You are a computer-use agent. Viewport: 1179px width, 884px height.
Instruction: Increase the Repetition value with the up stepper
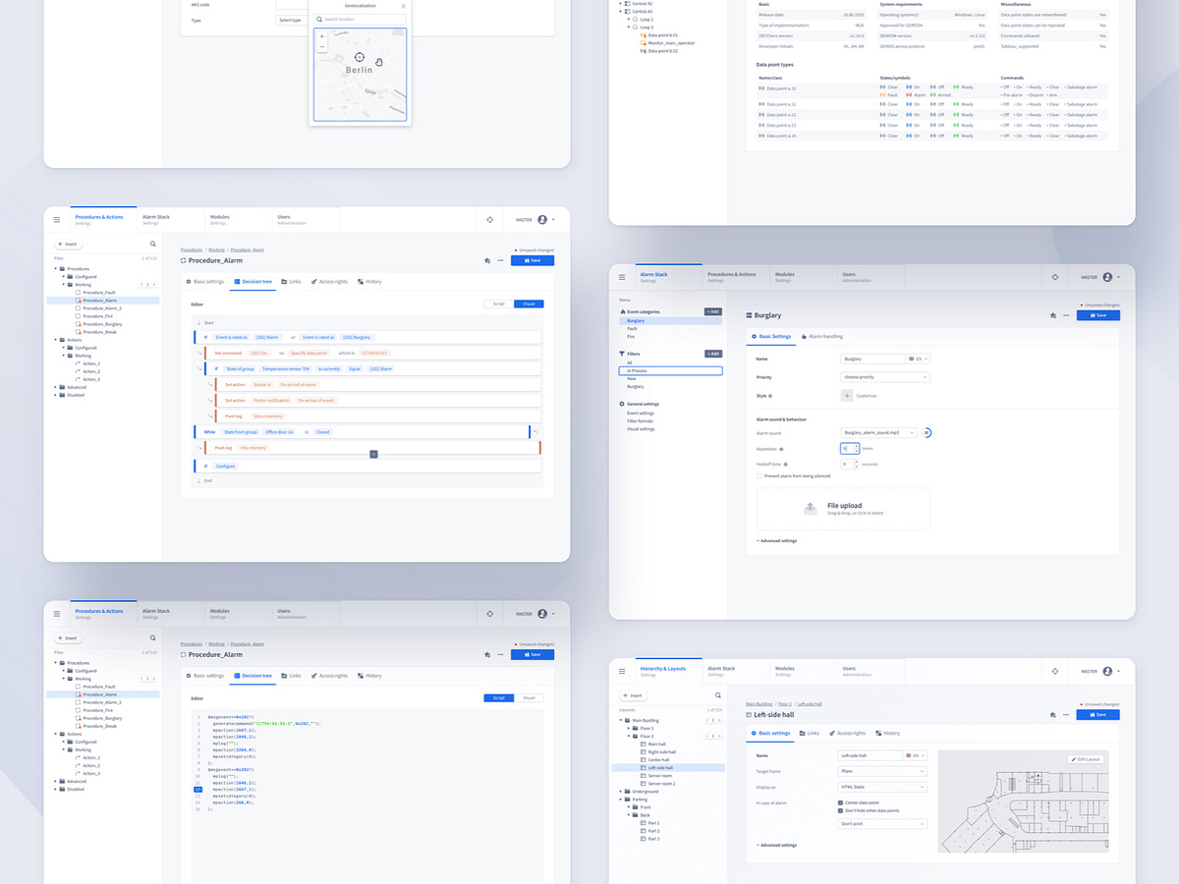tap(855, 445)
